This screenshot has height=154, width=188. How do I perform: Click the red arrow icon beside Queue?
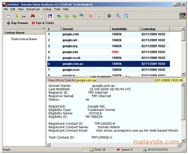click(119, 150)
